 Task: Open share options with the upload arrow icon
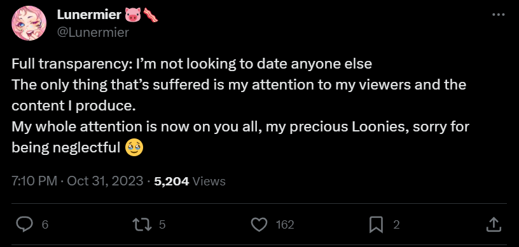click(493, 225)
